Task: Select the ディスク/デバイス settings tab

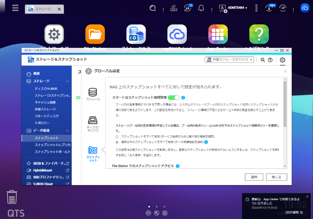Action: pos(93,124)
